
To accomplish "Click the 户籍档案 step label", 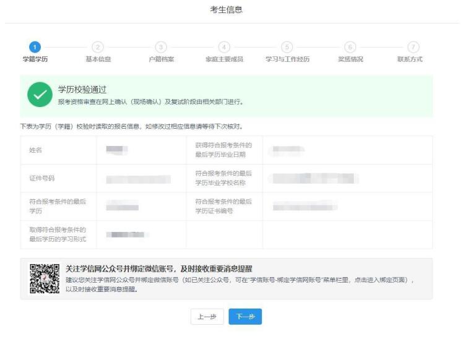I will point(161,59).
